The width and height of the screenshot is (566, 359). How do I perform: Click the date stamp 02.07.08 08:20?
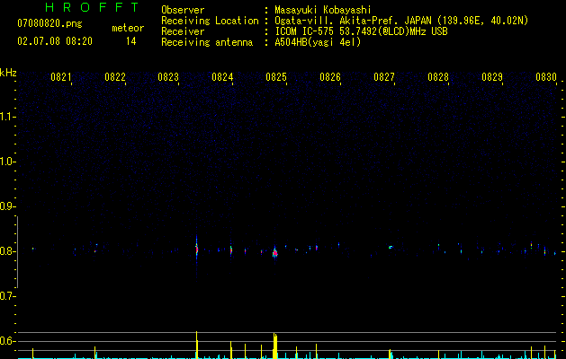tap(55, 41)
